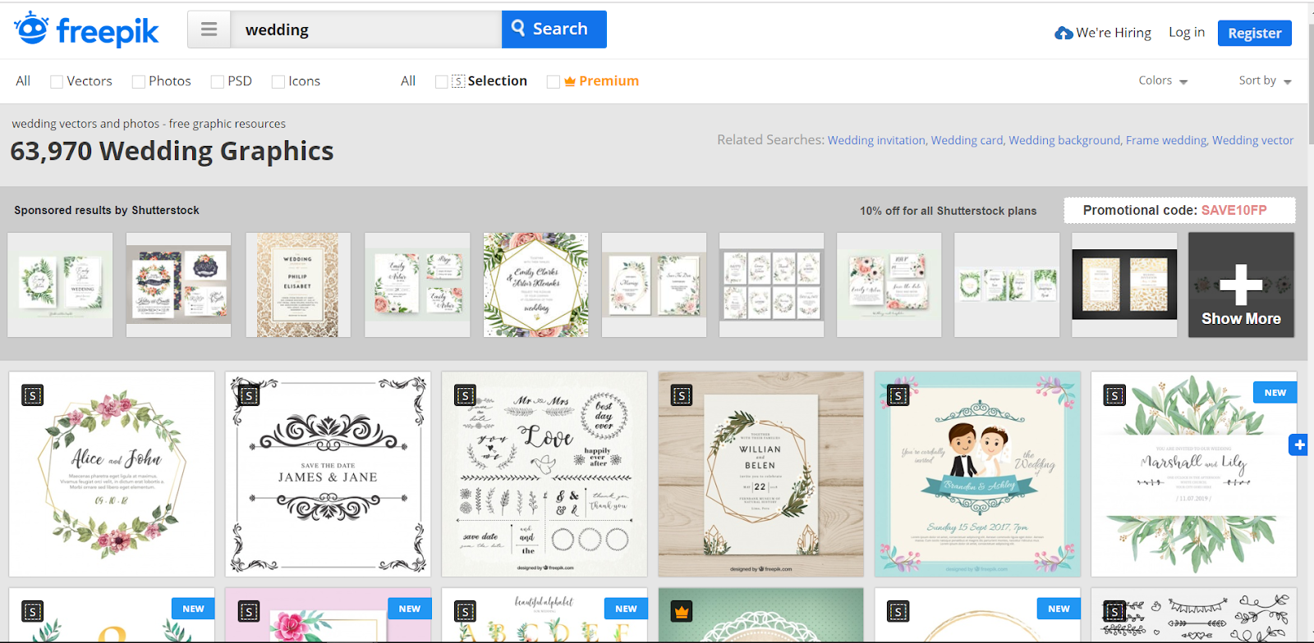1314x643 pixels.
Task: Expand the Sort by dropdown
Action: (x=1265, y=80)
